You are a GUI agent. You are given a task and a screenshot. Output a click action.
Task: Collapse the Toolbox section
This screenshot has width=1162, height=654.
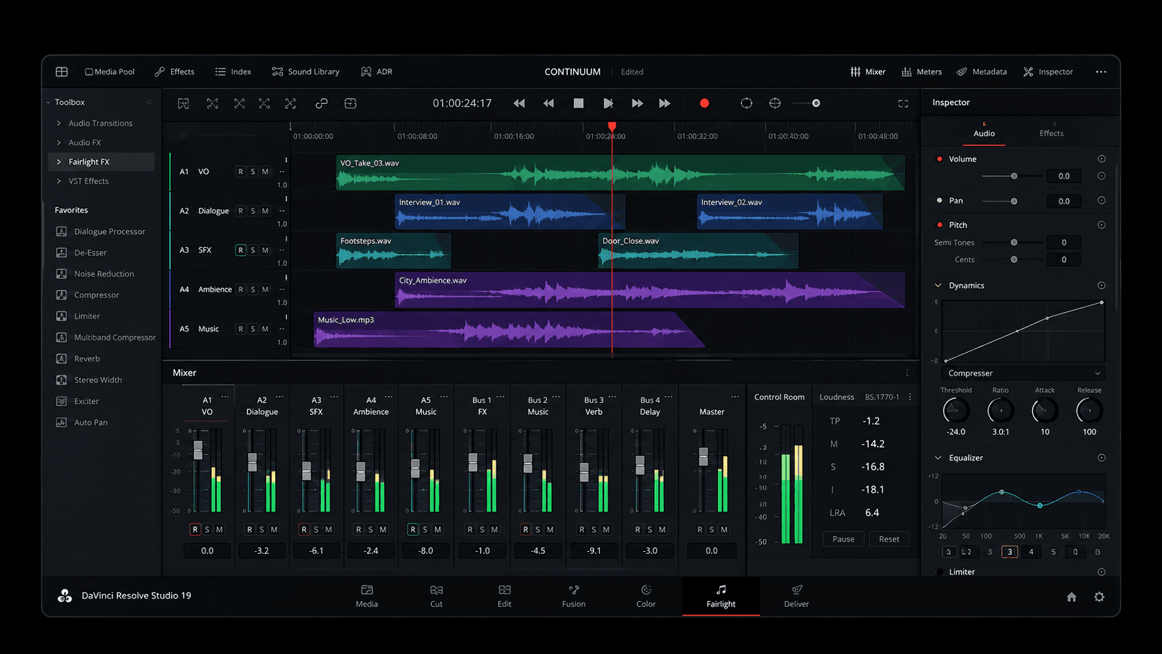tap(49, 102)
